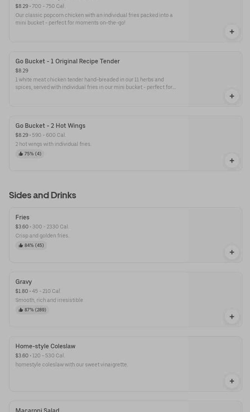Click the classic popcorn chicken description text
The height and width of the screenshot is (412, 250).
pos(94,19)
